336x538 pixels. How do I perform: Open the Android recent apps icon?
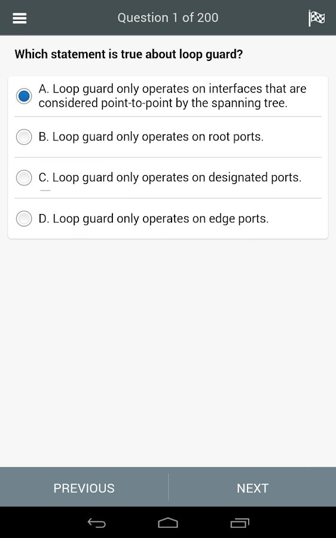click(x=240, y=522)
